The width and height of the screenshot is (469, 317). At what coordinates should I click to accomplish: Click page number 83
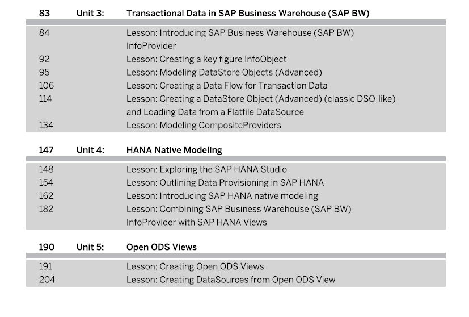[44, 14]
